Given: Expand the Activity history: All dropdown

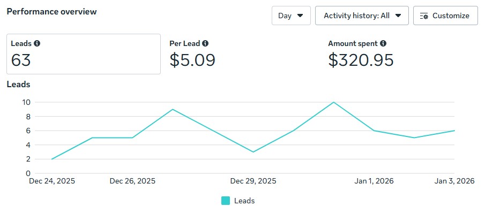Looking at the screenshot, I should pyautogui.click(x=362, y=16).
